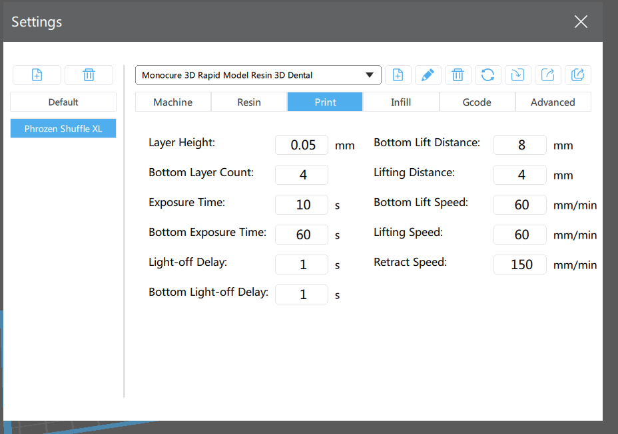This screenshot has height=434, width=618.
Task: Reset profile with the refresh icon
Action: pyautogui.click(x=487, y=74)
